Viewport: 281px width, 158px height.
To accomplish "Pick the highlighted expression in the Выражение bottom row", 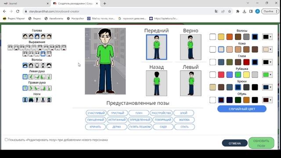I will coord(43,54).
